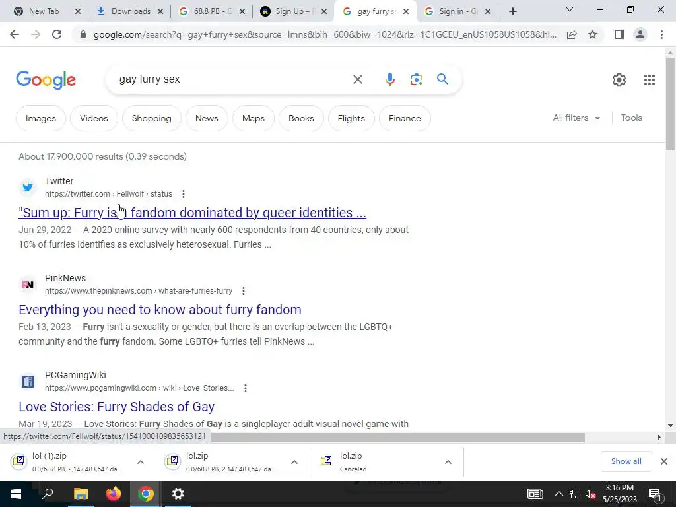Screen dimensions: 676x507
Task: Submit the search with the magnifier icon
Action: point(442,79)
